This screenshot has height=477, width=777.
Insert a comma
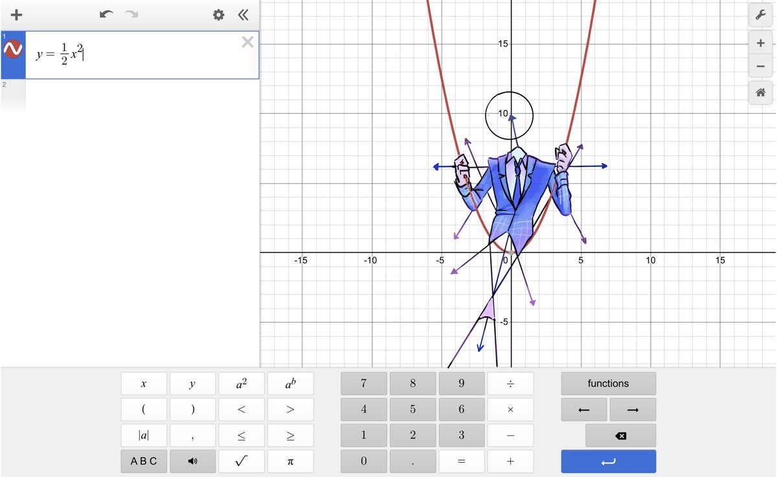192,436
